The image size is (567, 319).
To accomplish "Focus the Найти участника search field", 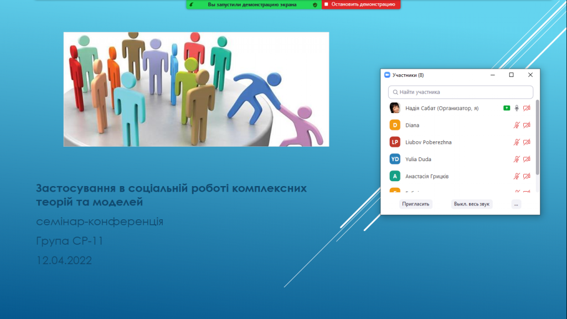I will coord(461,92).
